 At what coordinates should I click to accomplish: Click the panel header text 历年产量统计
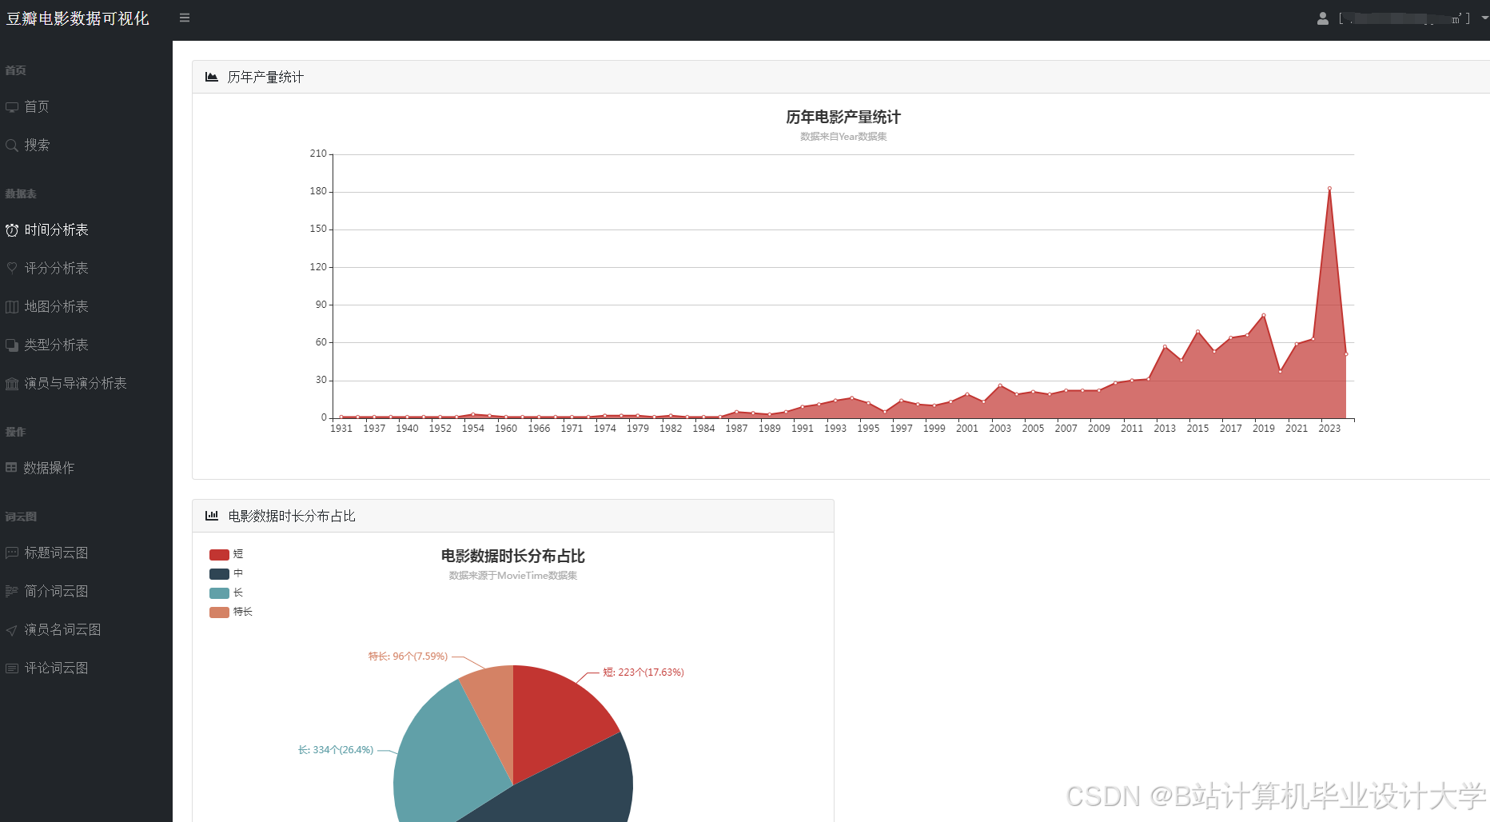(x=265, y=77)
